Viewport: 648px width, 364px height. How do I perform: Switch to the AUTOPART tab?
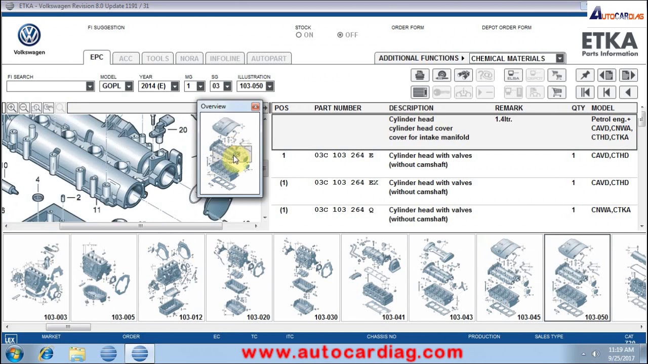[x=269, y=59]
